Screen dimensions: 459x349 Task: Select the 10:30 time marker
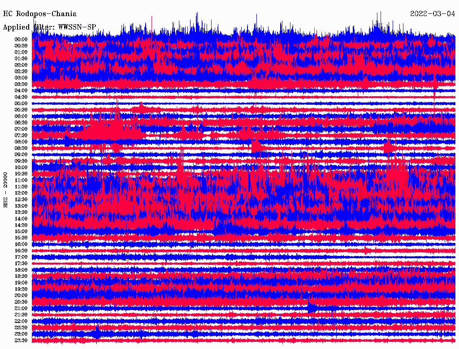click(x=21, y=174)
